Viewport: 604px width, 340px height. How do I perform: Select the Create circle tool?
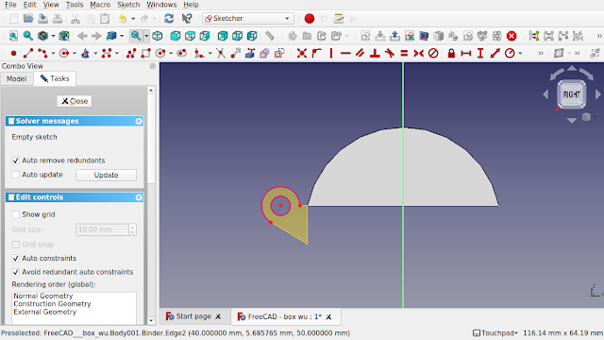pos(64,53)
